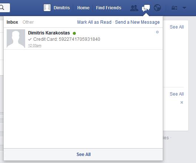
Task: Click the Messages speech-bubble icon
Action: point(146,8)
